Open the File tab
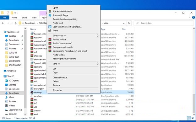The height and width of the screenshot is (122, 196). [x=4, y=18]
